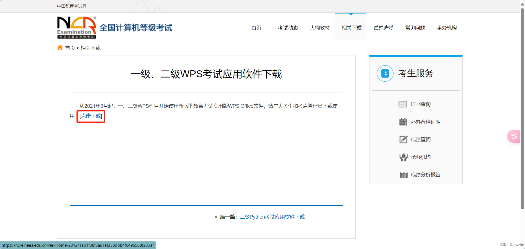This screenshot has height=249, width=525.
Task: Open the 大纲教材 menu item
Action: pos(320,28)
